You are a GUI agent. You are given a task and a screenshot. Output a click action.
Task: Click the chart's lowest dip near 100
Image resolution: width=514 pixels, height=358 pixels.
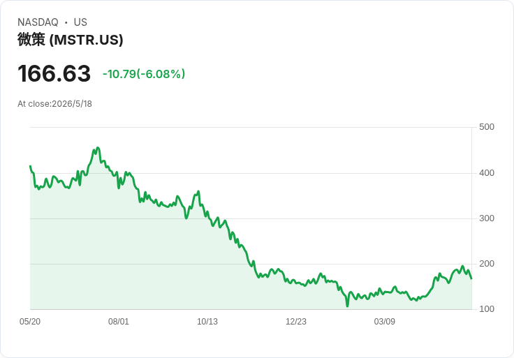pyautogui.click(x=348, y=306)
